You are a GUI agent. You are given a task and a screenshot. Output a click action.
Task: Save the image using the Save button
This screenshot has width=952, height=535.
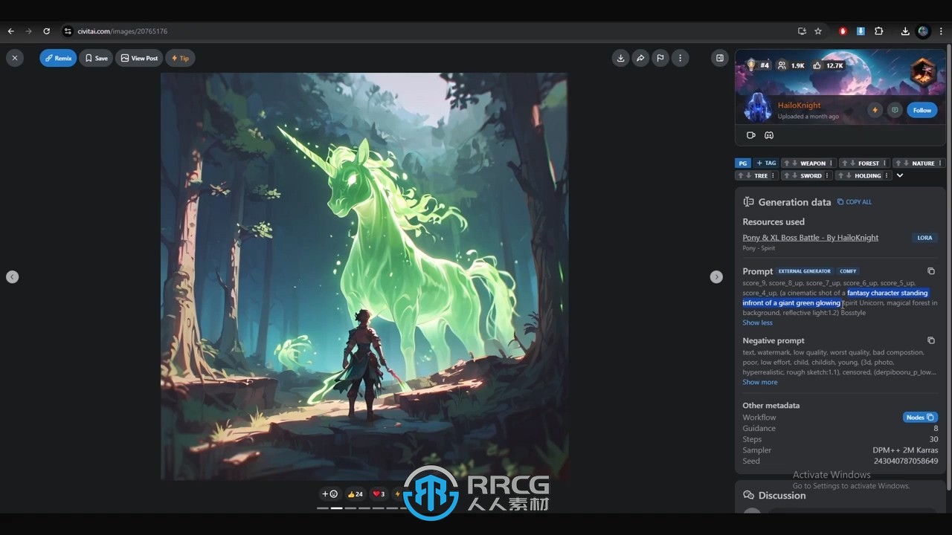[x=96, y=58]
